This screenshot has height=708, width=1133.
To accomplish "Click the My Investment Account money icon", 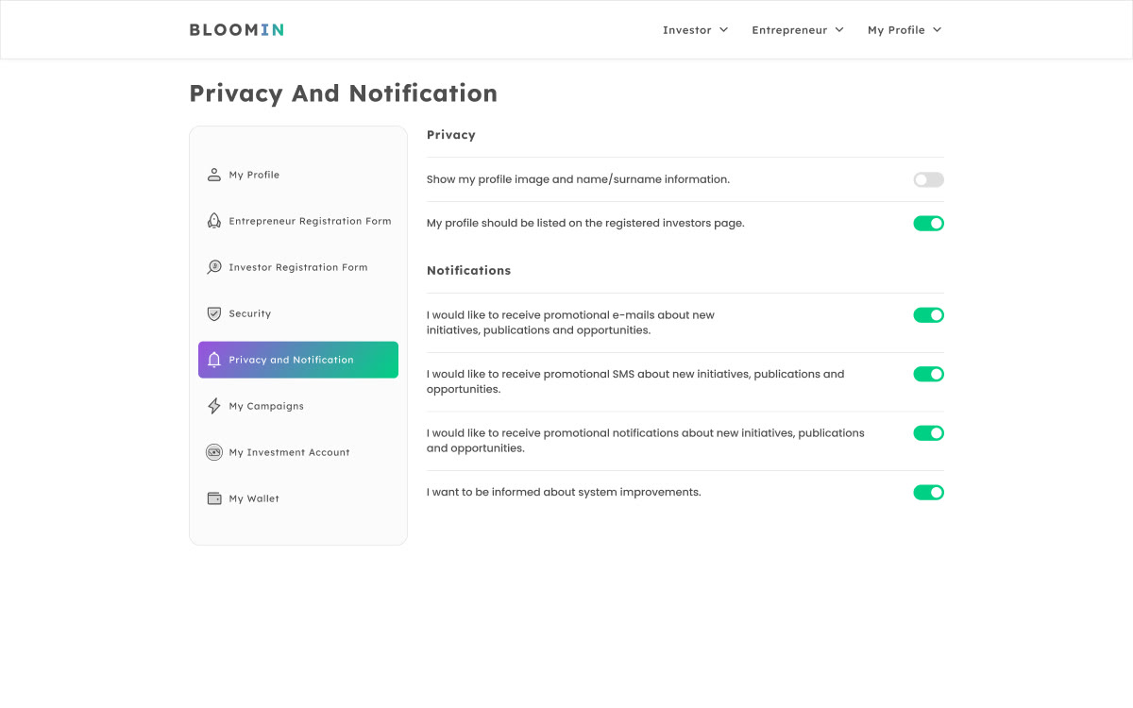I will pos(214,452).
